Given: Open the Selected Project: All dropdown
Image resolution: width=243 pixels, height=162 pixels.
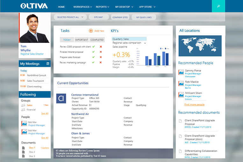Looking at the screenshot, I should tap(68, 17).
